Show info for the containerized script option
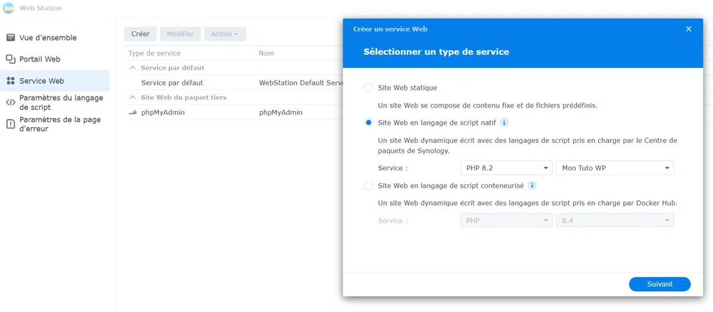 pyautogui.click(x=532, y=185)
